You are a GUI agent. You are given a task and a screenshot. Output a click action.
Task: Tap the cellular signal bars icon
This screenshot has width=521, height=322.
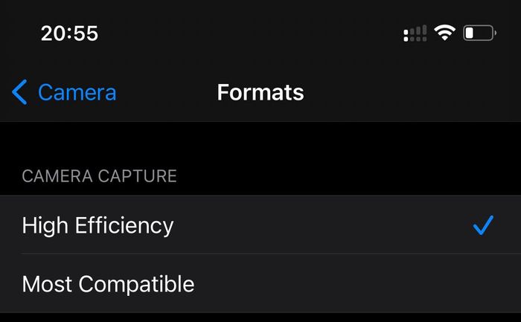[x=415, y=33]
